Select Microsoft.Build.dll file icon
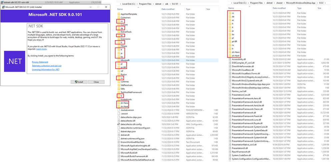Screen dimensions: 333x162 119,153
